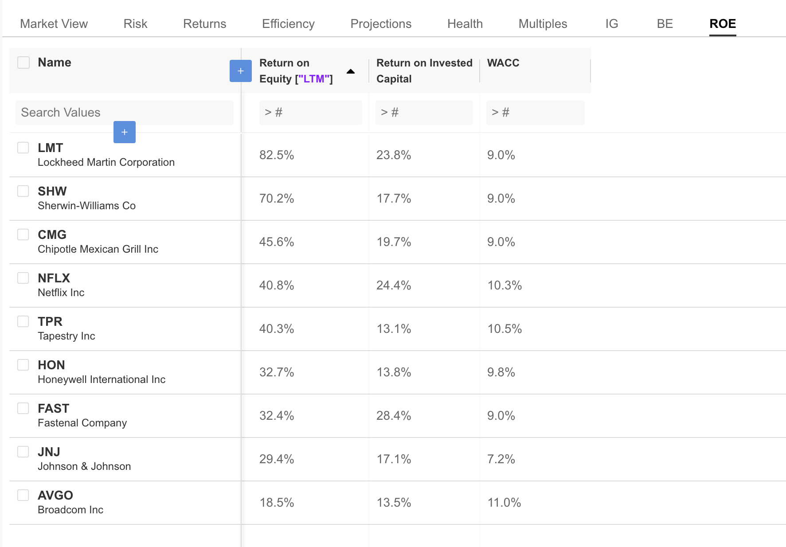Check the CMG row checkbox

coord(23,234)
